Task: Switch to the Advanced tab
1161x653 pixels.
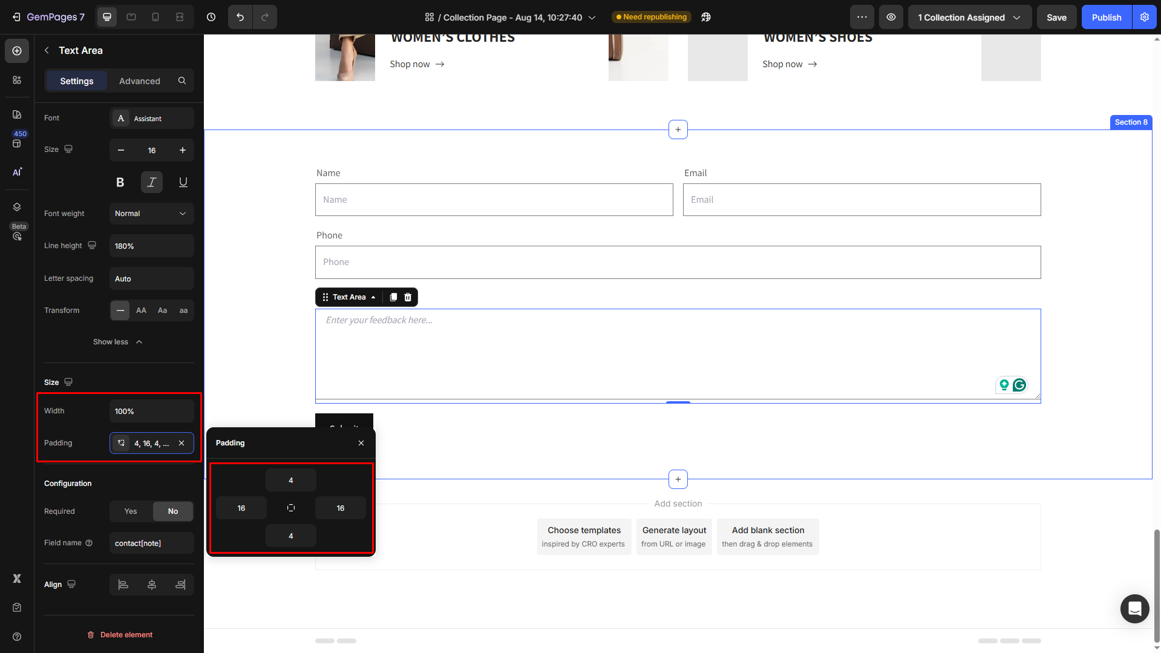Action: pos(139,81)
